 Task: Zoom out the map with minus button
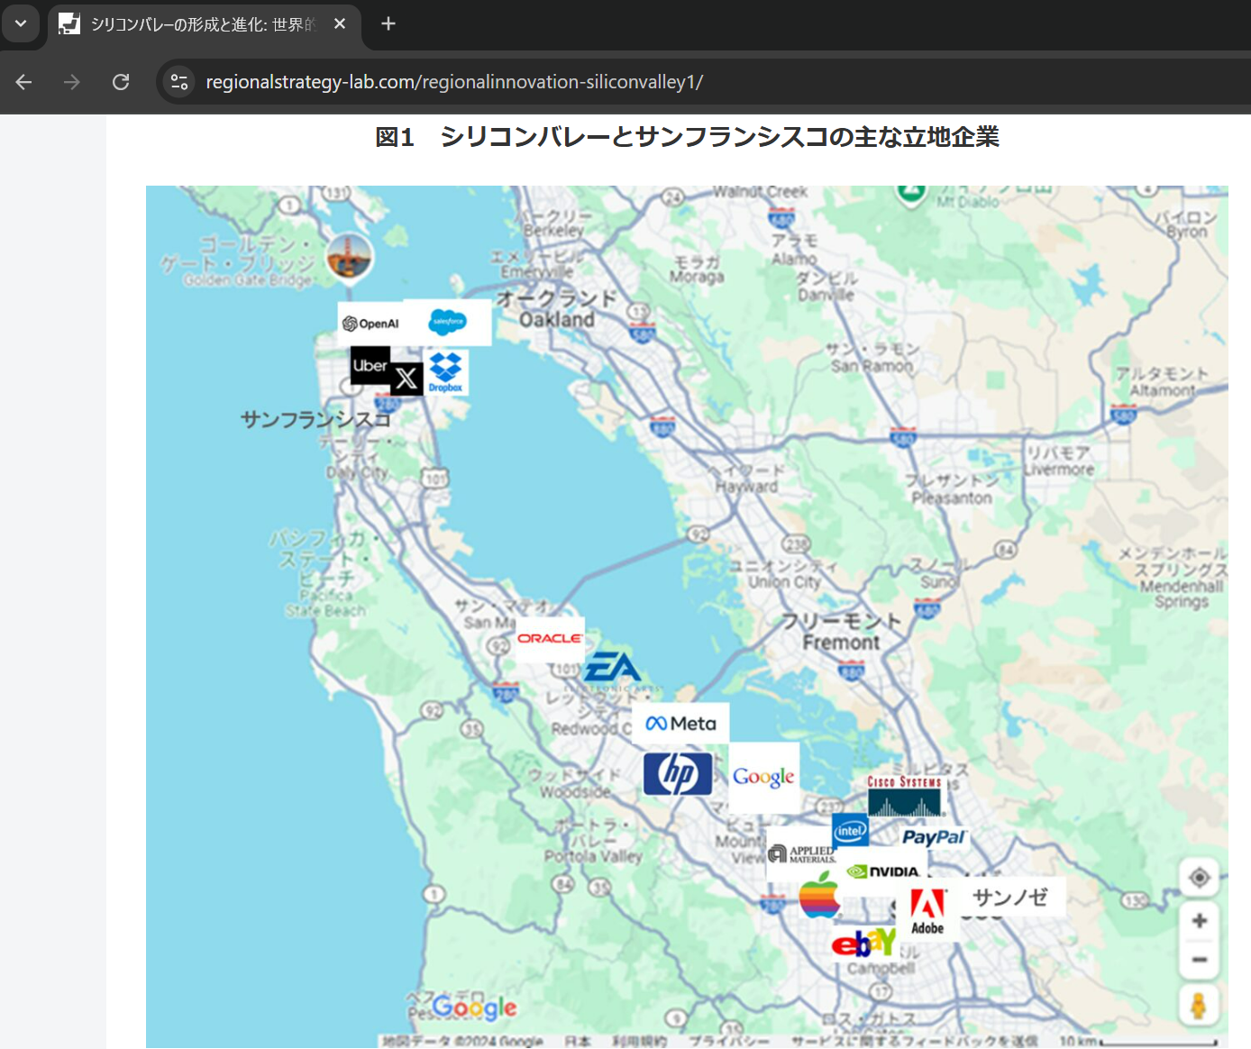[1200, 960]
